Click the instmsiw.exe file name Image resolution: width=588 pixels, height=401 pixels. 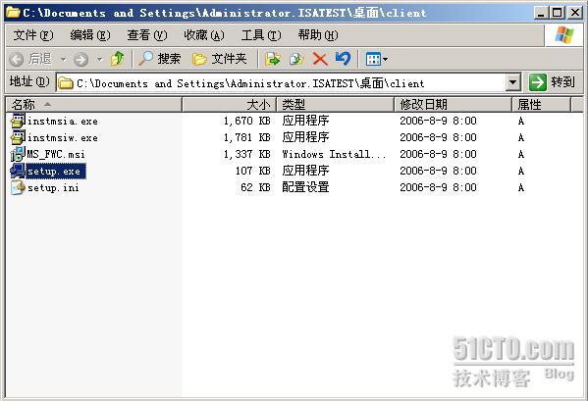[x=63, y=138]
